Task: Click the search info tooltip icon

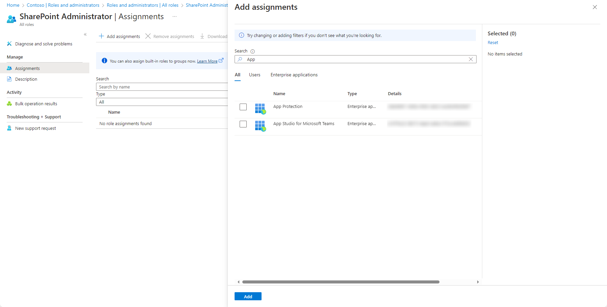Action: [252, 51]
